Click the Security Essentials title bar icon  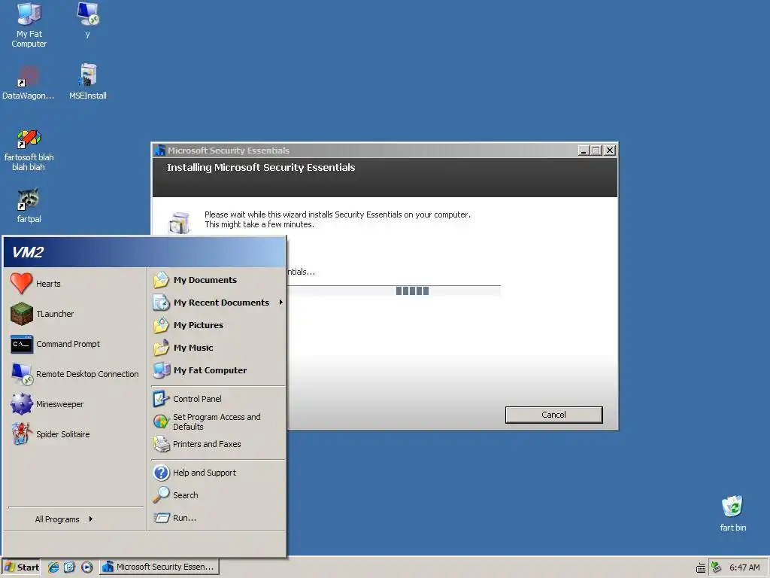[159, 151]
